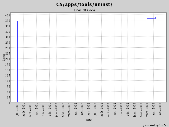Click the avr.-2003 date label
The width and height of the screenshot is (169, 127).
(154, 109)
